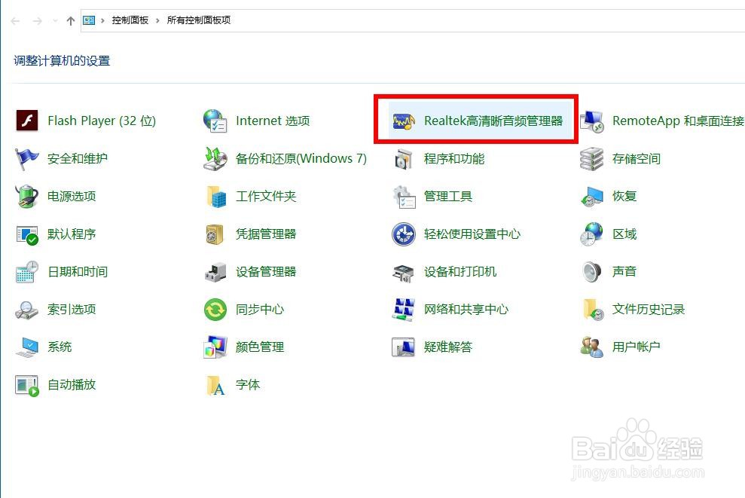Open the Internet 选项 link

pos(273,121)
